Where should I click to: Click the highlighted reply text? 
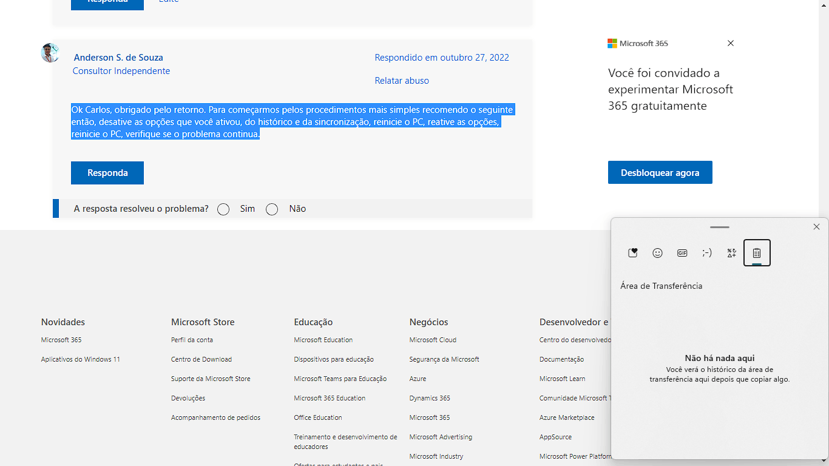[x=293, y=122]
